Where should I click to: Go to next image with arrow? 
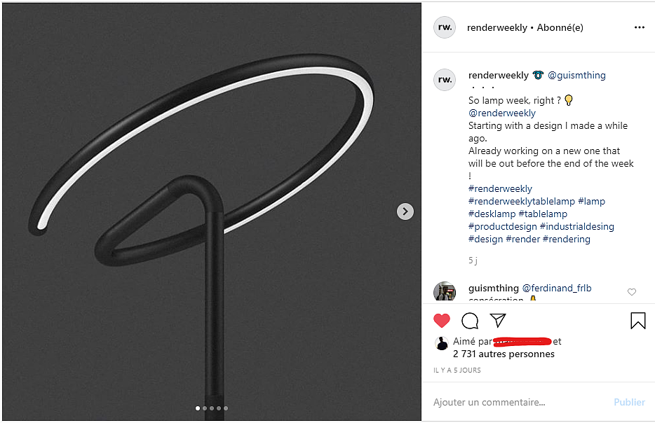tap(405, 211)
